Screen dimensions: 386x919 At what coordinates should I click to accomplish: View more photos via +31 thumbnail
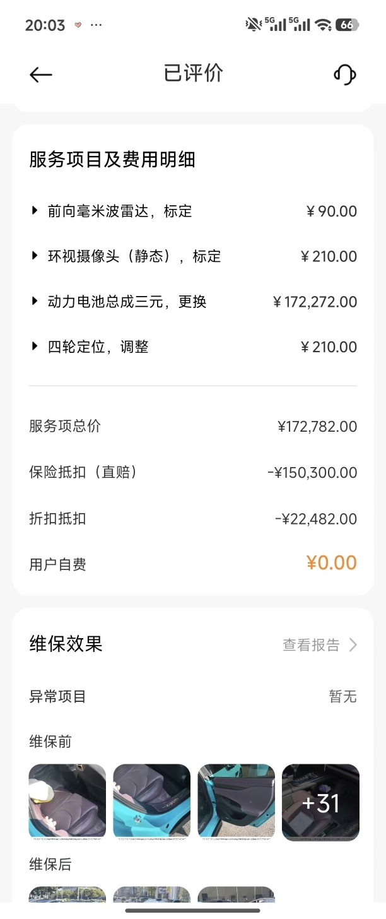pyautogui.click(x=320, y=802)
